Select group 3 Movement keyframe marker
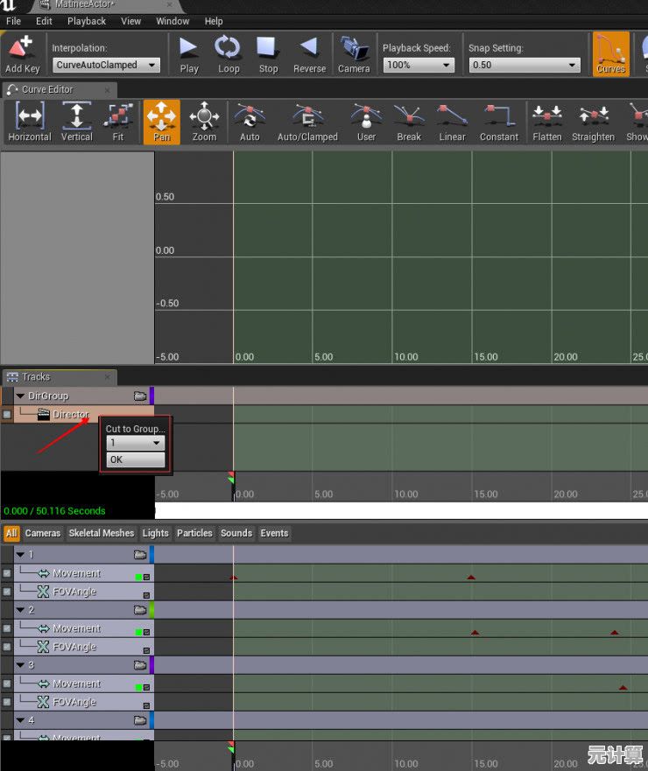This screenshot has width=648, height=771. click(623, 687)
